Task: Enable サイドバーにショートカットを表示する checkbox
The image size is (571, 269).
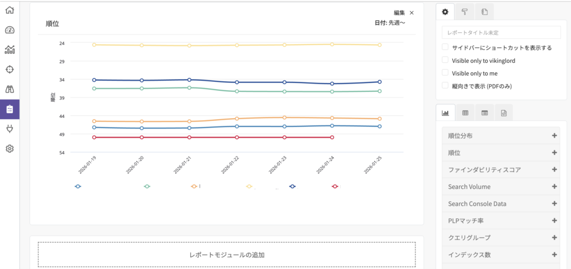Action: coord(445,47)
